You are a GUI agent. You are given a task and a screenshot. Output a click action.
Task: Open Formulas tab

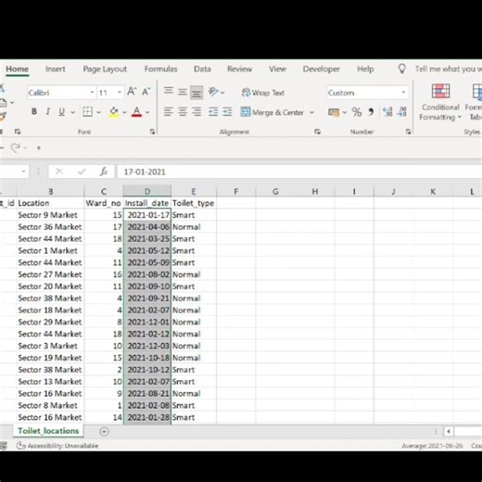(x=160, y=69)
